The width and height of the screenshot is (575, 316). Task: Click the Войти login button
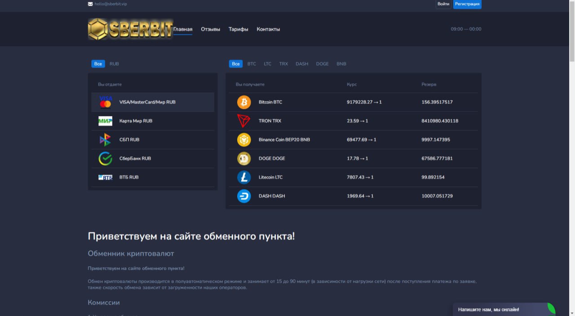pos(443,4)
